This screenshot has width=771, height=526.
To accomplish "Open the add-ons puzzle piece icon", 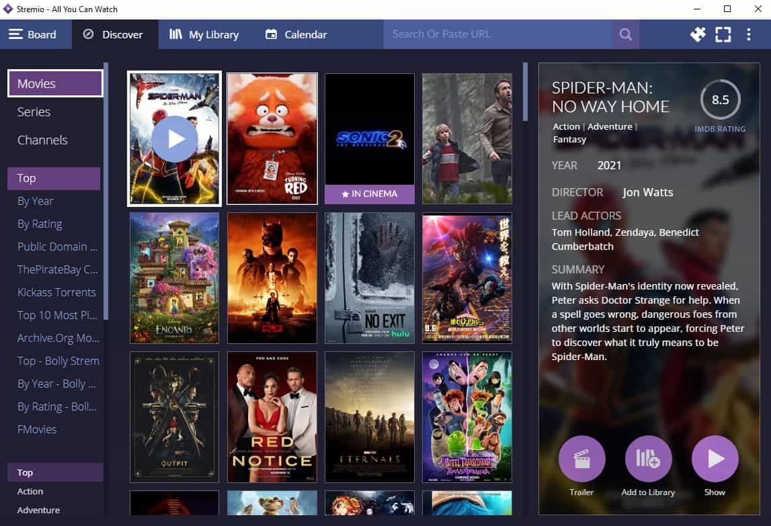I will (698, 34).
